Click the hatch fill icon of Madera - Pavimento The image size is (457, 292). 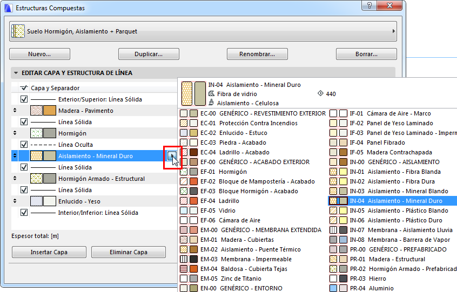(36, 111)
